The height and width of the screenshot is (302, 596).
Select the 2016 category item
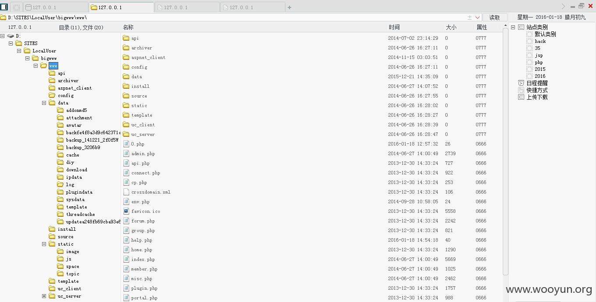pos(540,76)
